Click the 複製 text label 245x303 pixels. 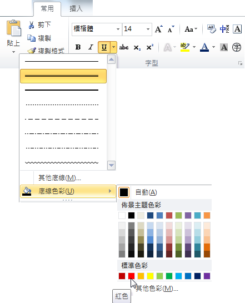44,38
